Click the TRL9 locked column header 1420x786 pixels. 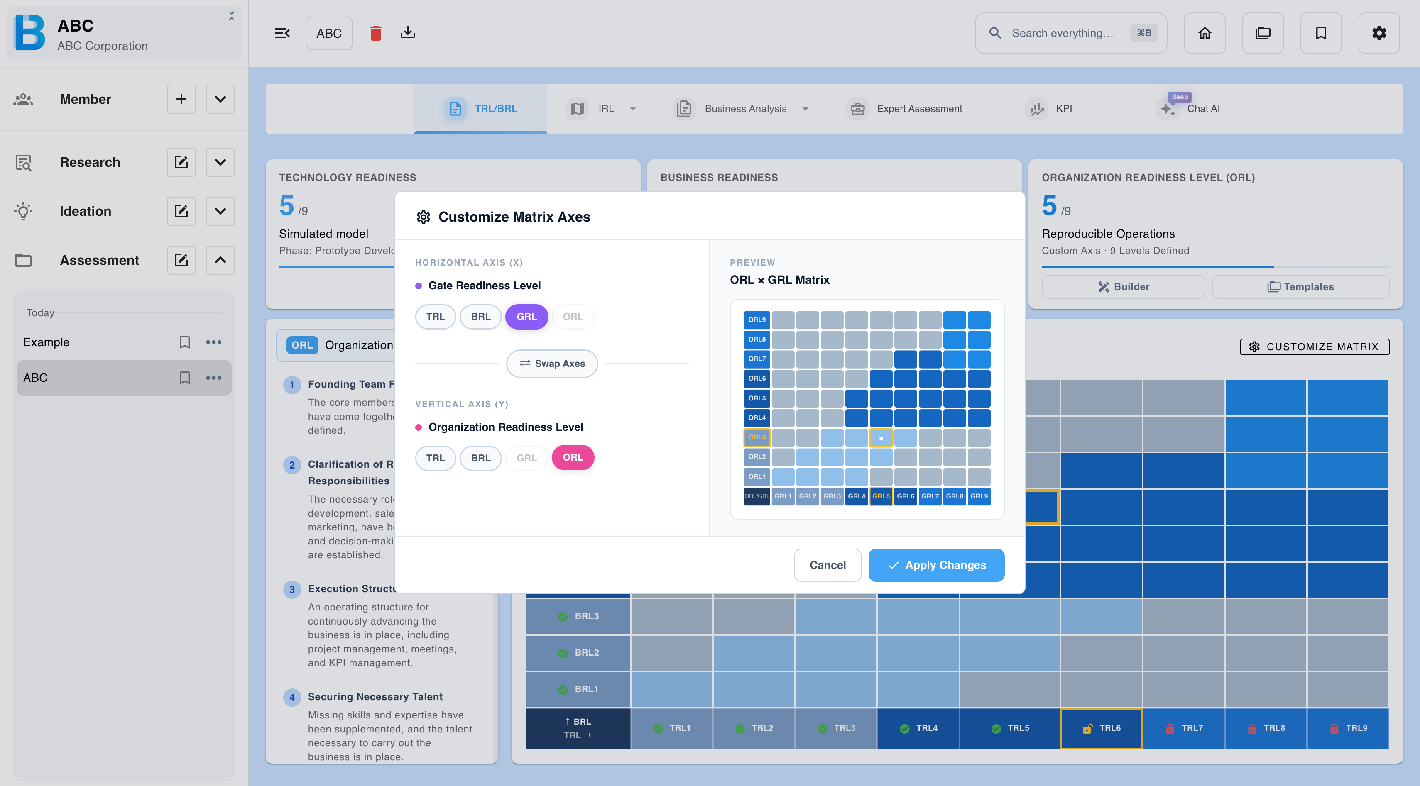pyautogui.click(x=1348, y=728)
